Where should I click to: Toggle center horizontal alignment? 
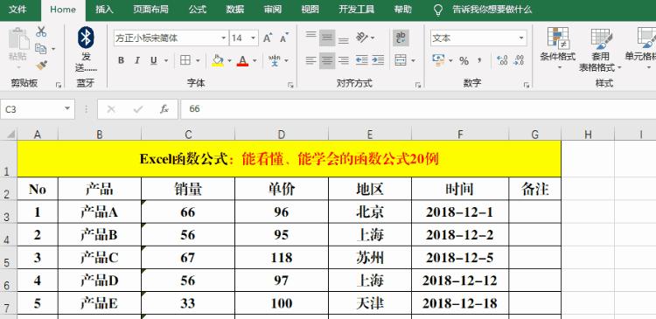(x=327, y=60)
